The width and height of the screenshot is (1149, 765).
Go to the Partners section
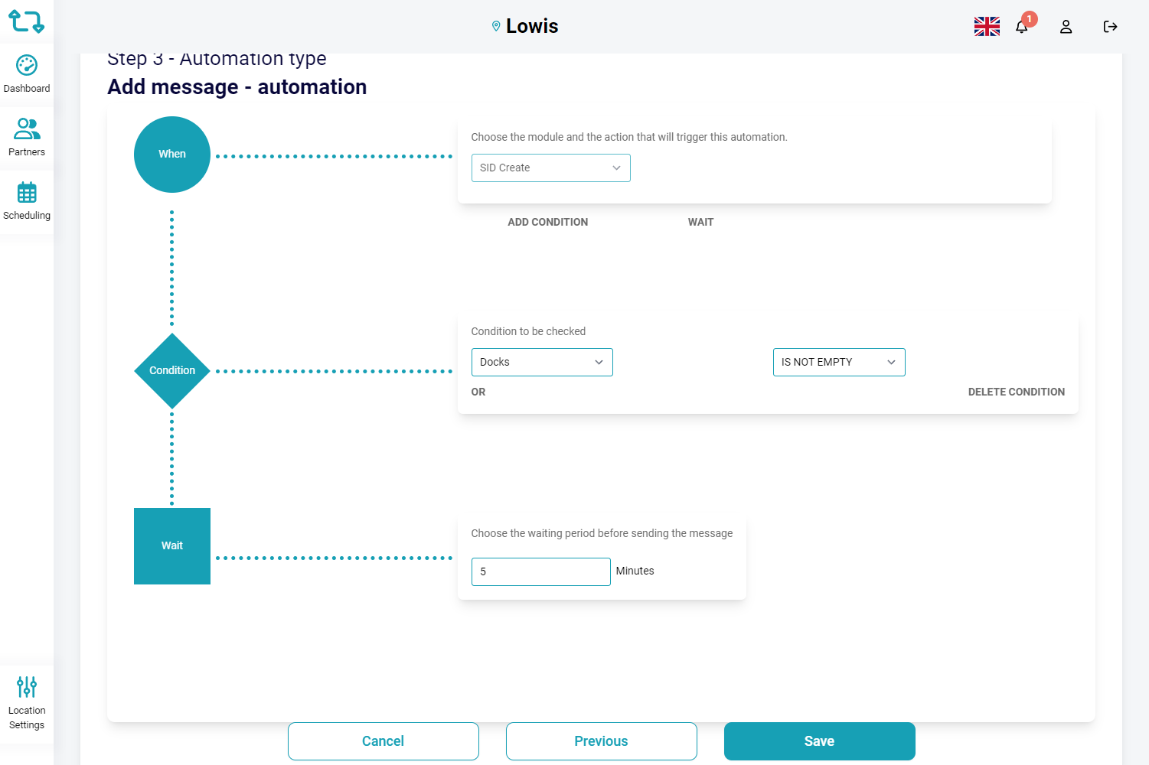[27, 138]
